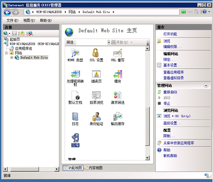213x182 pixels.
Task: Click the 停止 action link
Action: 167,103
